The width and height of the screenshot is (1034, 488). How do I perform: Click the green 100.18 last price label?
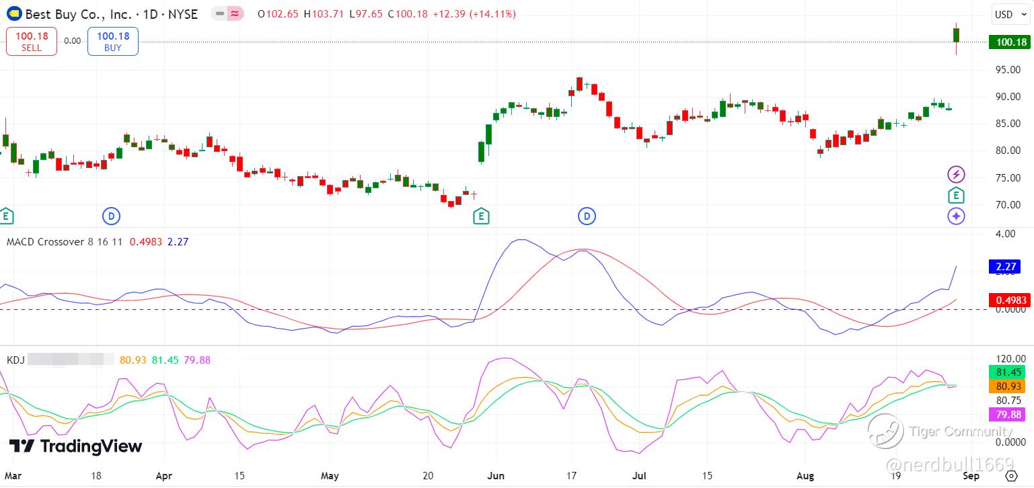point(1009,42)
